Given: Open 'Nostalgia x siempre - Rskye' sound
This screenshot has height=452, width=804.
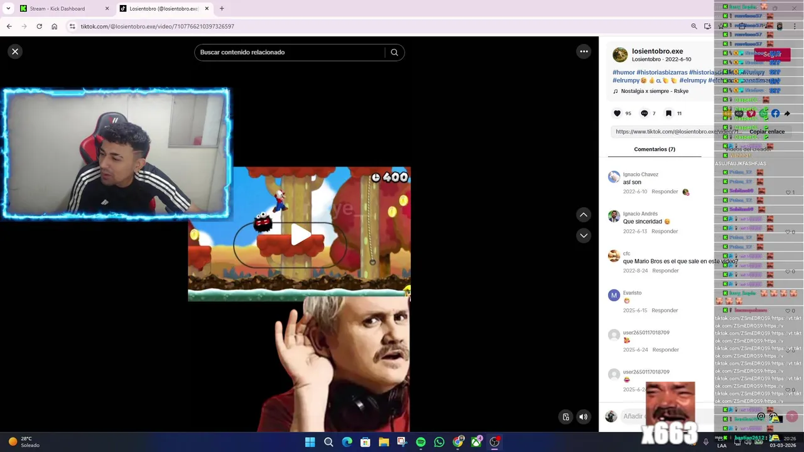Looking at the screenshot, I should point(655,91).
